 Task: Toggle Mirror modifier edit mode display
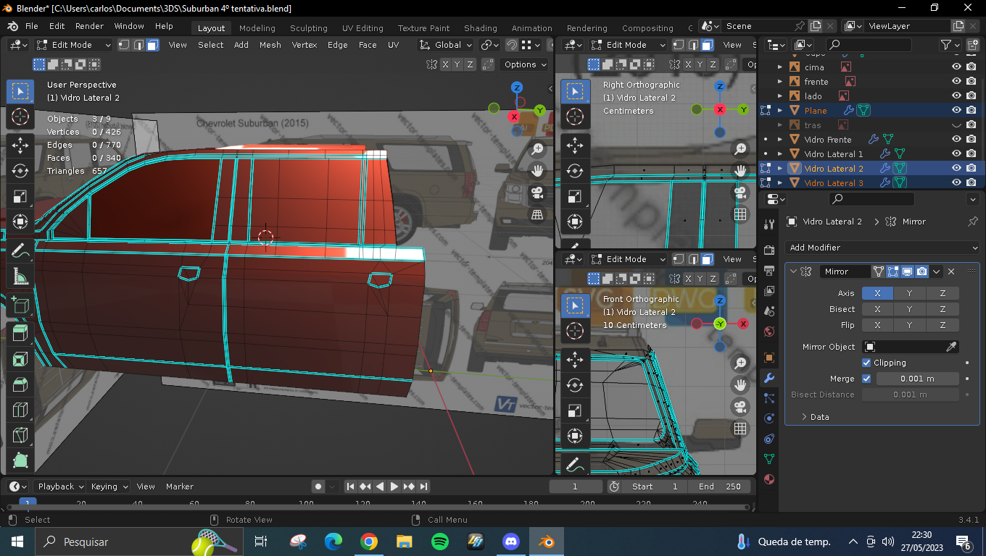pos(892,271)
